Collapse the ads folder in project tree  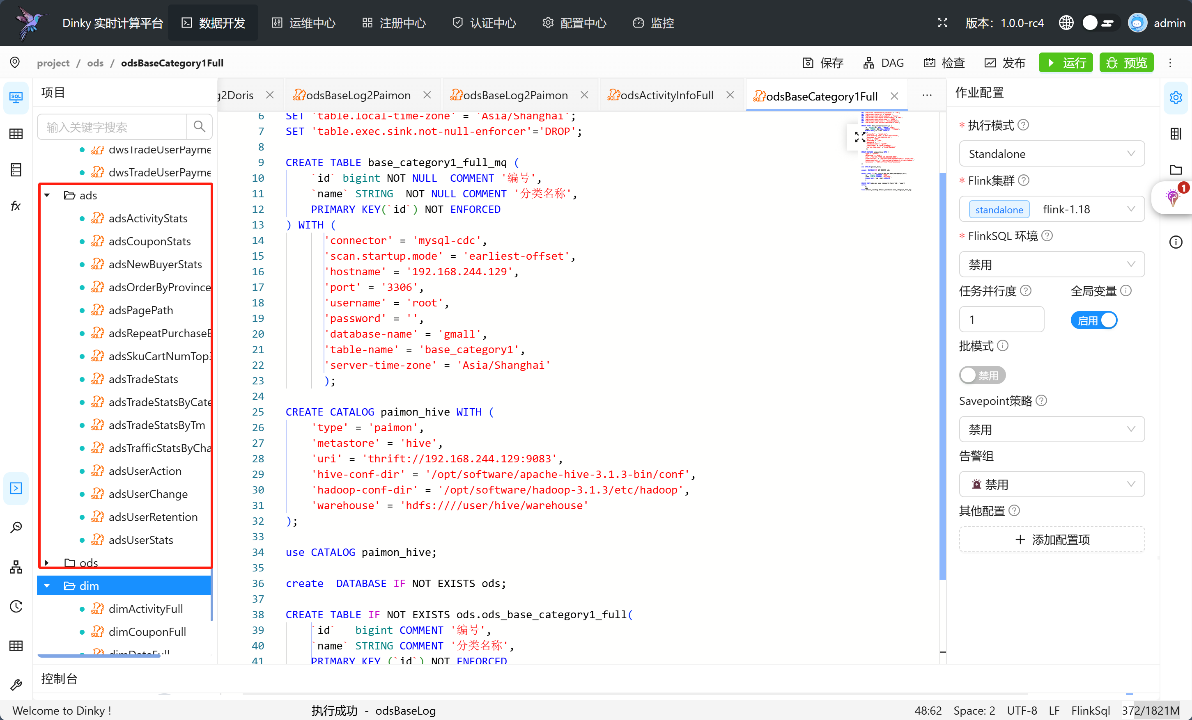pyautogui.click(x=47, y=195)
